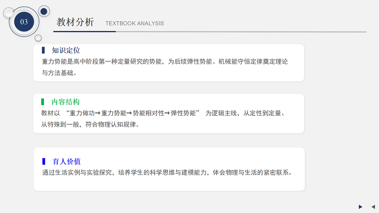Click the next slide arrow
Image resolution: width=379 pixels, height=213 pixels.
click(361, 207)
